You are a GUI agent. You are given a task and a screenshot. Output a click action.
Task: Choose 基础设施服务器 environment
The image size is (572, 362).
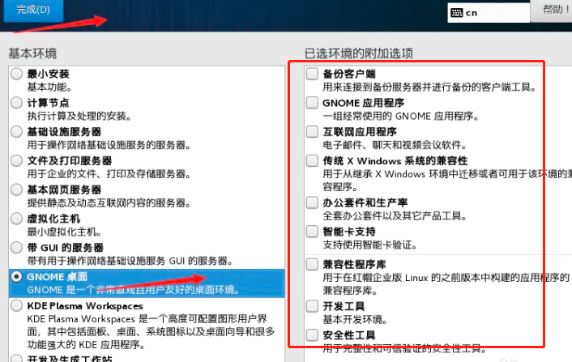pos(16,132)
